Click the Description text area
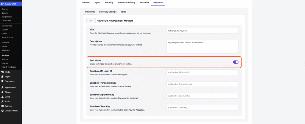 tap(202, 47)
